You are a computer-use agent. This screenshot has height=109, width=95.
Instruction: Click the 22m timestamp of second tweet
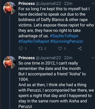click(68, 58)
